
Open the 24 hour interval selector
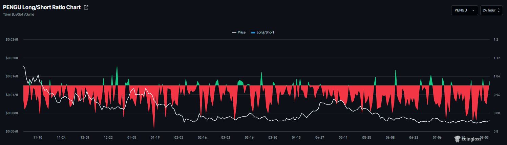(x=491, y=10)
